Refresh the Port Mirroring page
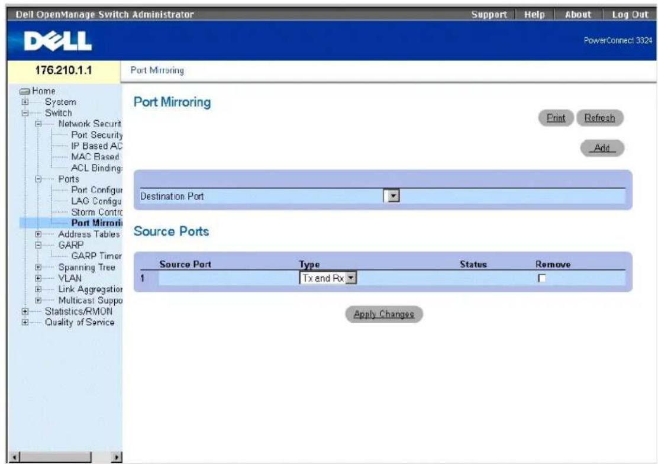The image size is (658, 464). [599, 118]
